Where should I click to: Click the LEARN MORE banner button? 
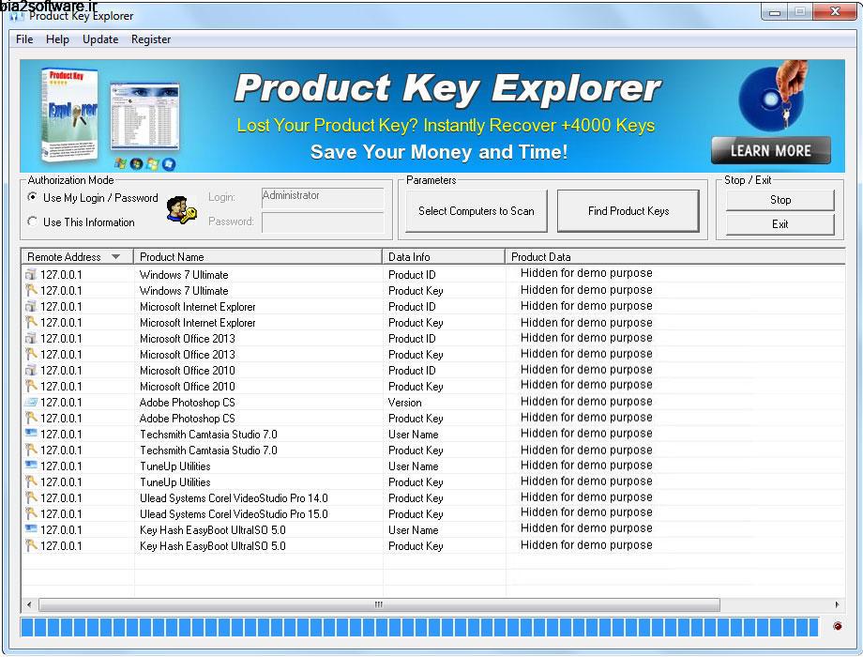[771, 150]
